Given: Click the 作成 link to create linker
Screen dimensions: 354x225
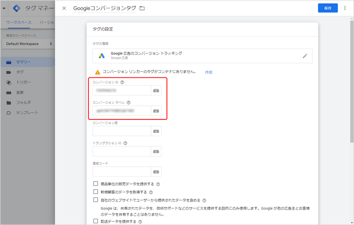Looking at the screenshot, I should point(208,72).
